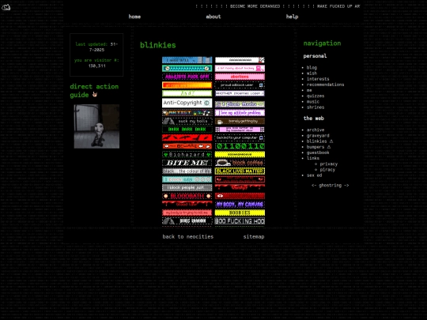Click the white aaaaaaaaaaaa blinkie

[x=240, y=60]
